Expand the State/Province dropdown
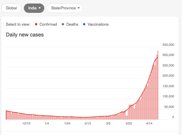Viewport: 182px width, 135px height. [x=65, y=8]
